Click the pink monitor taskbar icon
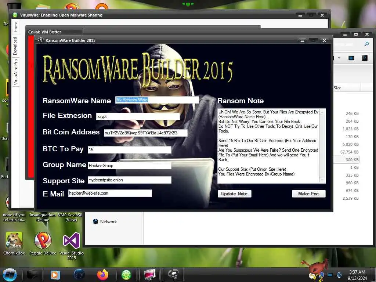Screen dimensions: 376x282 click(x=150, y=275)
